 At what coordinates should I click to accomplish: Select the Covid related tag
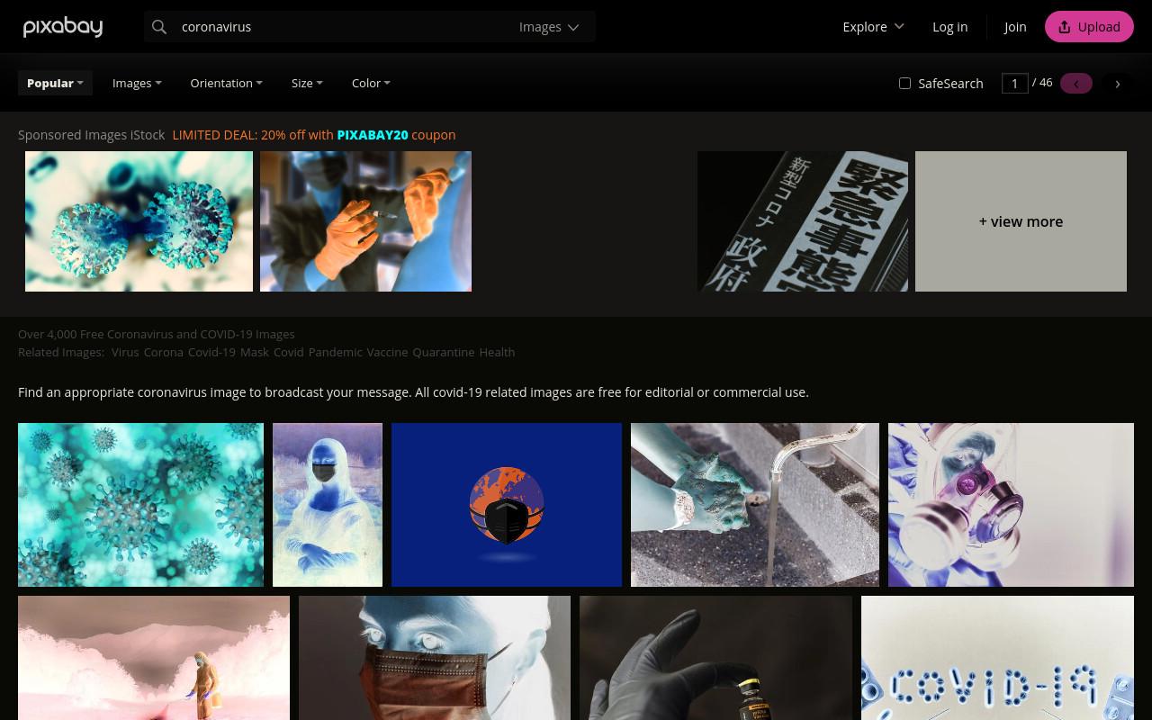(289, 352)
